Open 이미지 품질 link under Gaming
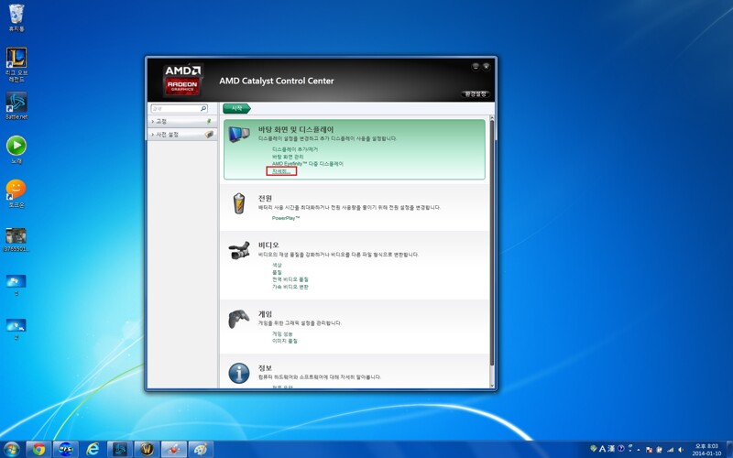This screenshot has width=733, height=458. pos(285,341)
